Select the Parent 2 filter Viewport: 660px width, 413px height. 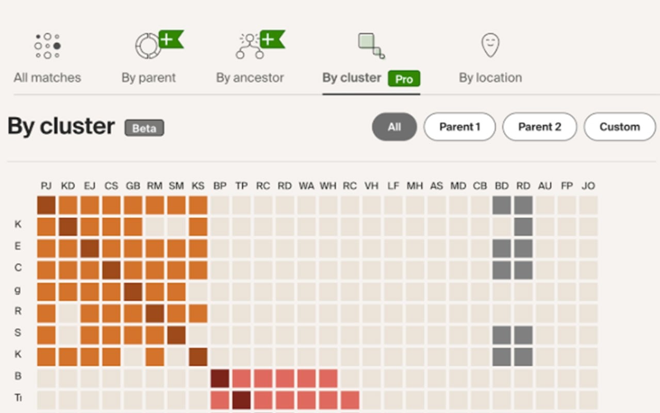[539, 127]
